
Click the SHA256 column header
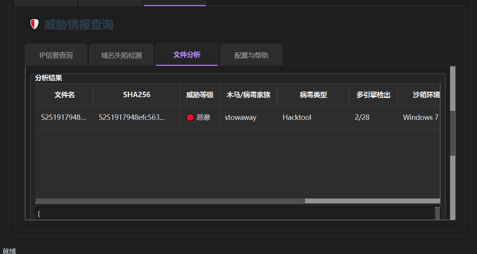(x=137, y=95)
